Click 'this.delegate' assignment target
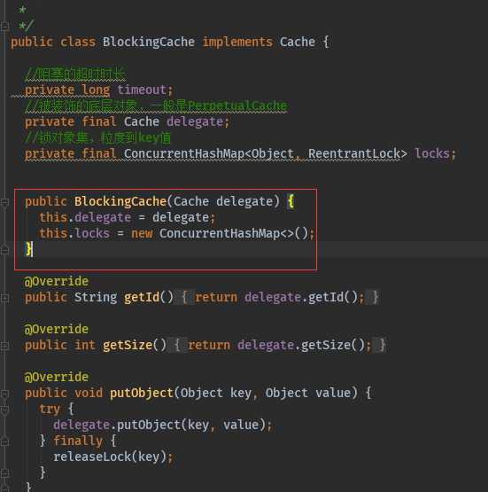The height and width of the screenshot is (492, 488). point(85,218)
